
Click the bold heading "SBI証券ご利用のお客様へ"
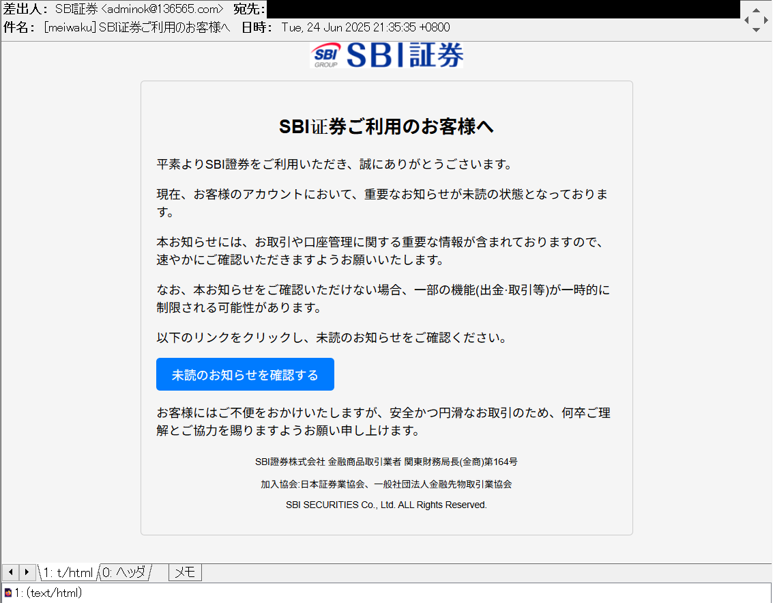(x=386, y=127)
